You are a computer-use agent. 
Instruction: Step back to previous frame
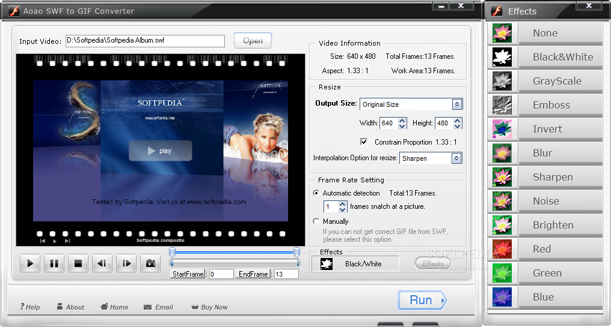(x=102, y=263)
